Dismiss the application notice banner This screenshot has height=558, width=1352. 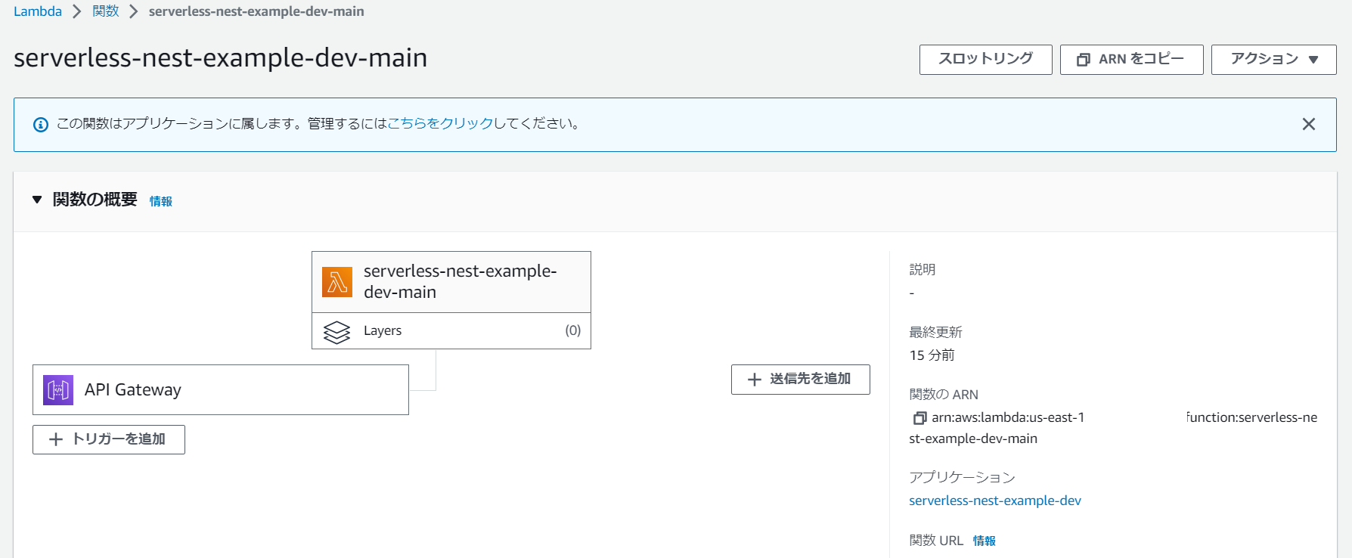(x=1309, y=124)
